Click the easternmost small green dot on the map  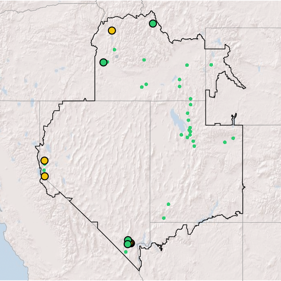click(x=233, y=138)
